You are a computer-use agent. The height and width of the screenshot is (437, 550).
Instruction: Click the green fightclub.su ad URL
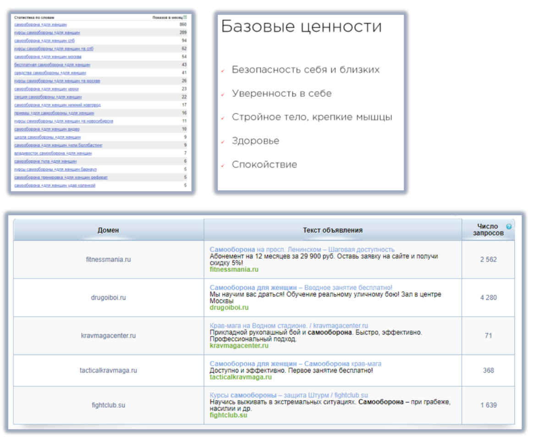(x=228, y=415)
